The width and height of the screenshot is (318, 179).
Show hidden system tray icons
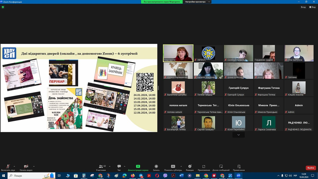click(278, 176)
